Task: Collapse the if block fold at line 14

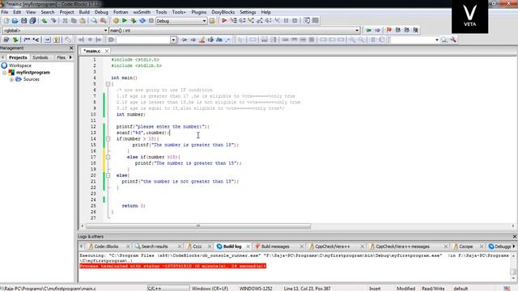Action: pyautogui.click(x=108, y=139)
